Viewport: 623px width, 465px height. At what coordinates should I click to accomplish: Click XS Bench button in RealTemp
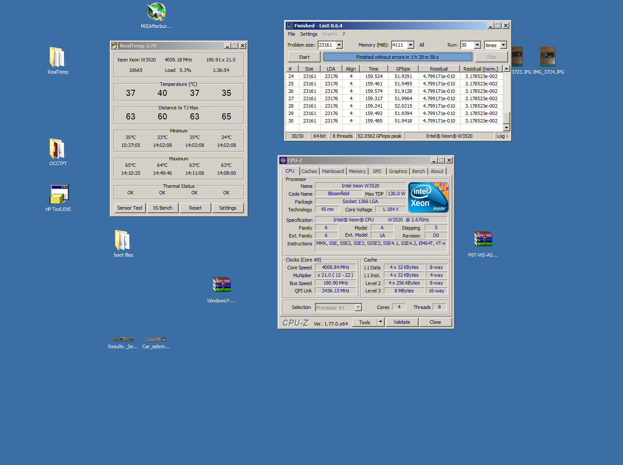(163, 208)
